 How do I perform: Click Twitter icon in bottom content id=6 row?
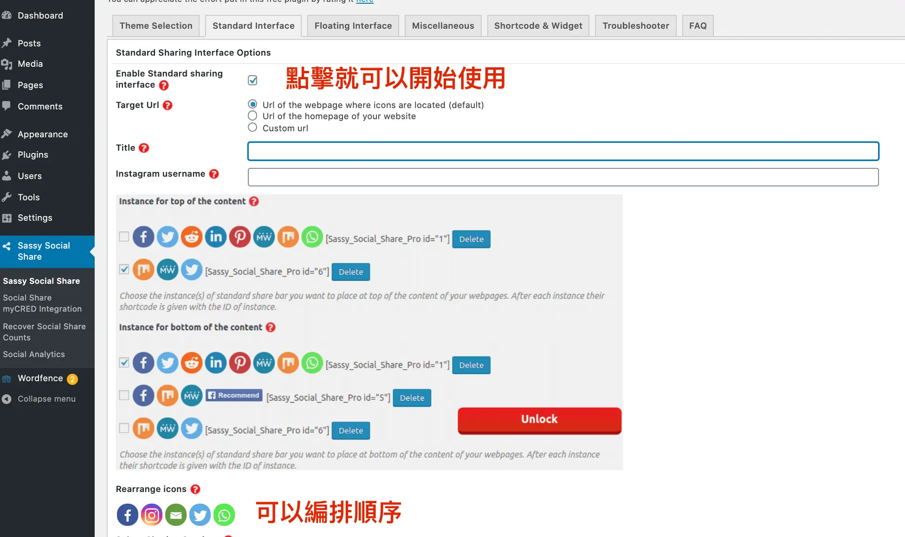click(x=192, y=428)
